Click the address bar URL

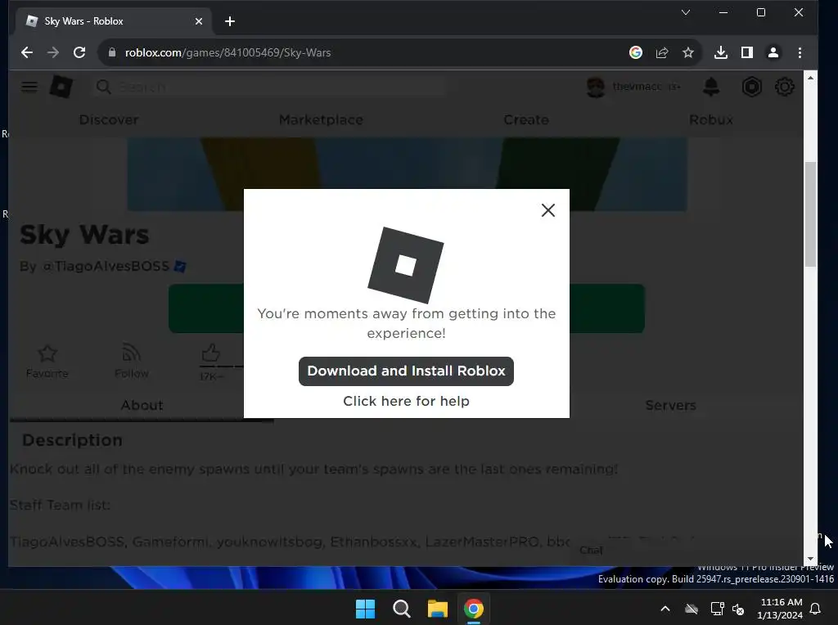pyautogui.click(x=228, y=52)
